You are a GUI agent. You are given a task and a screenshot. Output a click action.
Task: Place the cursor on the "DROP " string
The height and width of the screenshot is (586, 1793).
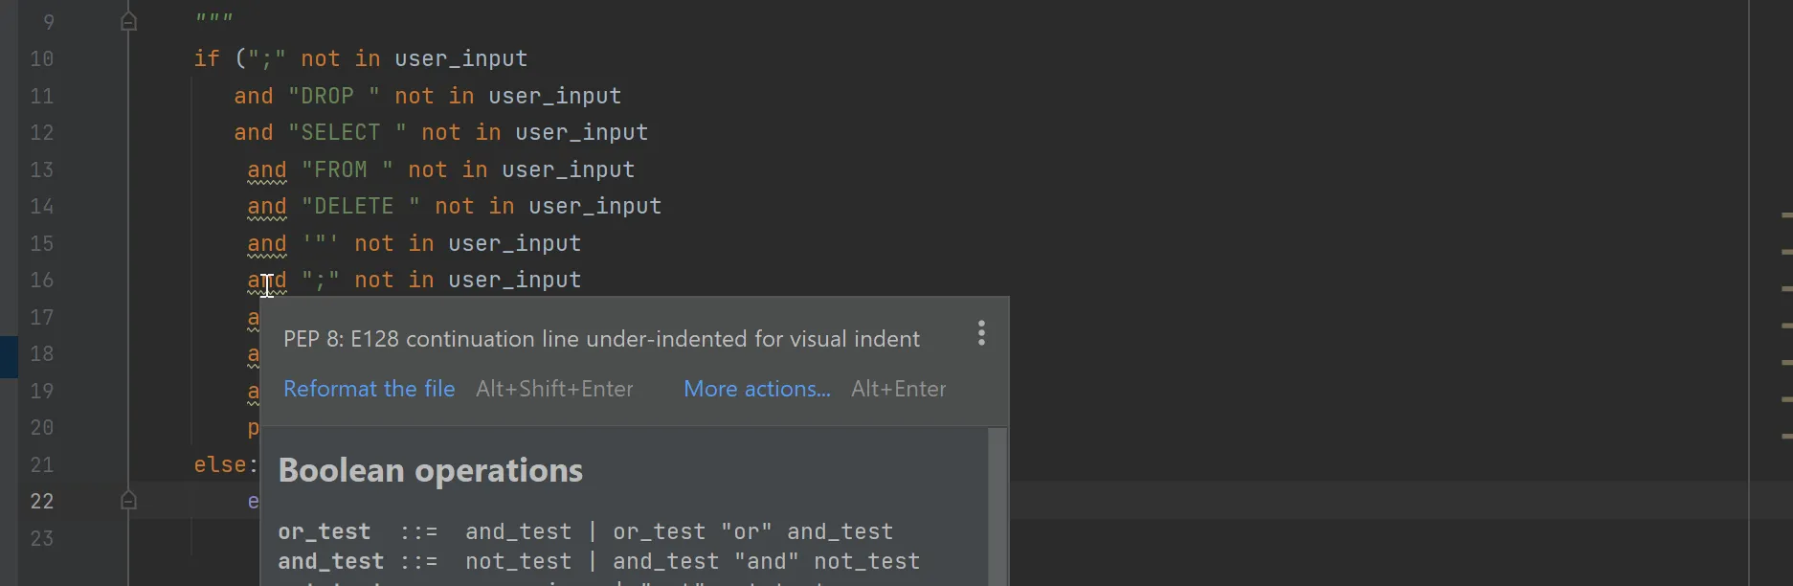pyautogui.click(x=333, y=97)
